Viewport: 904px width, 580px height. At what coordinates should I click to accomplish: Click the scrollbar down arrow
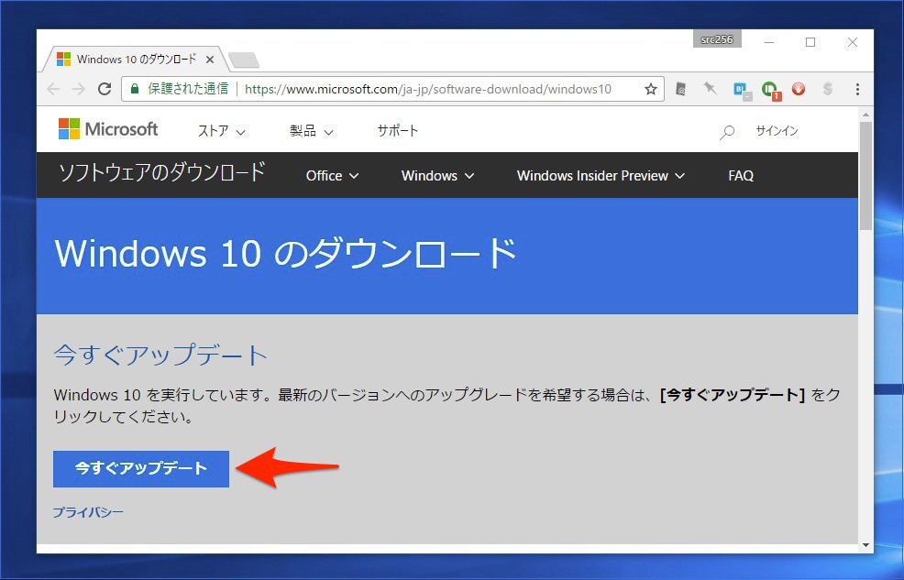click(865, 545)
